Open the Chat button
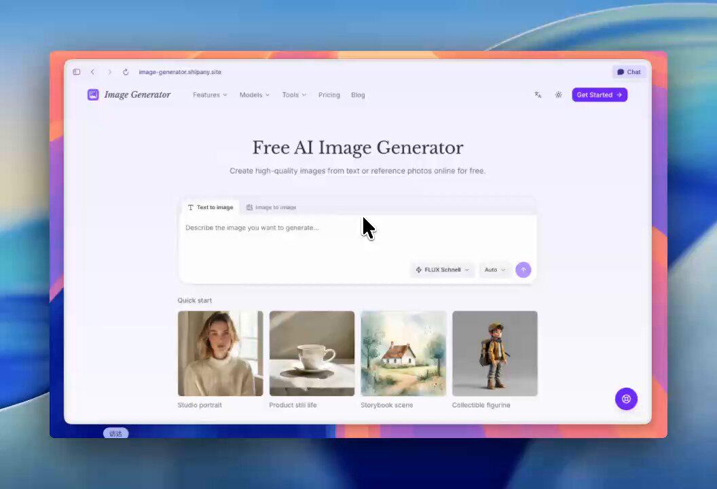This screenshot has height=489, width=717. pos(629,72)
